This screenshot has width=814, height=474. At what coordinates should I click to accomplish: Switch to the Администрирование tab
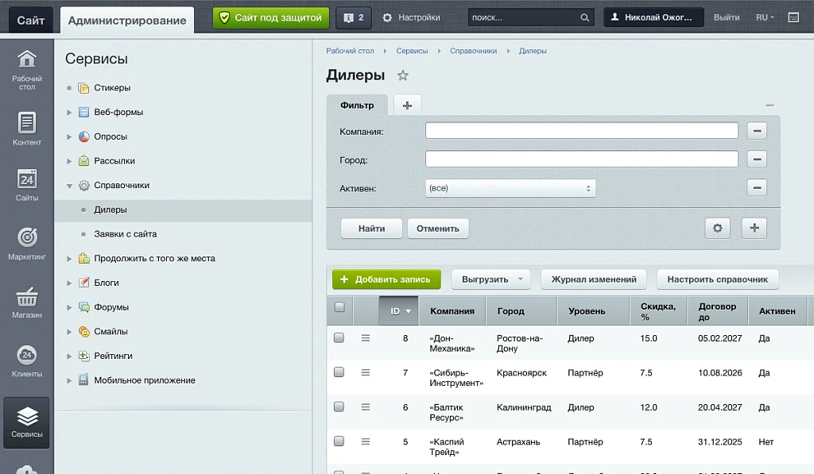(x=127, y=20)
